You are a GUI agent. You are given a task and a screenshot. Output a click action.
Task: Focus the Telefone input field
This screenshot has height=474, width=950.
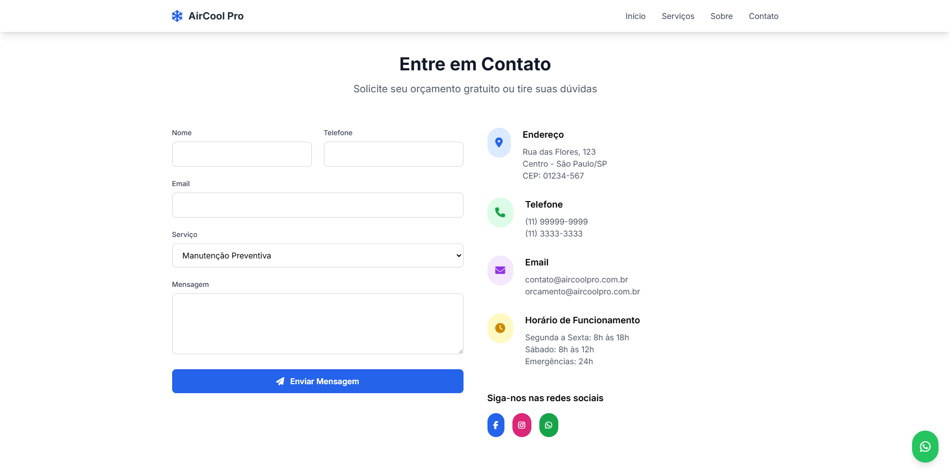point(394,154)
